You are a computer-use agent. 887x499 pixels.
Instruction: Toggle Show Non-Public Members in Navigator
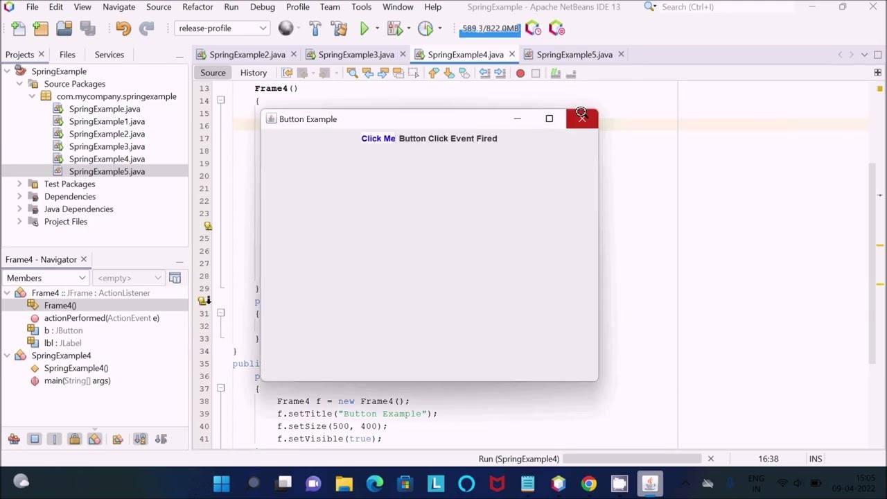pyautogui.click(x=75, y=439)
